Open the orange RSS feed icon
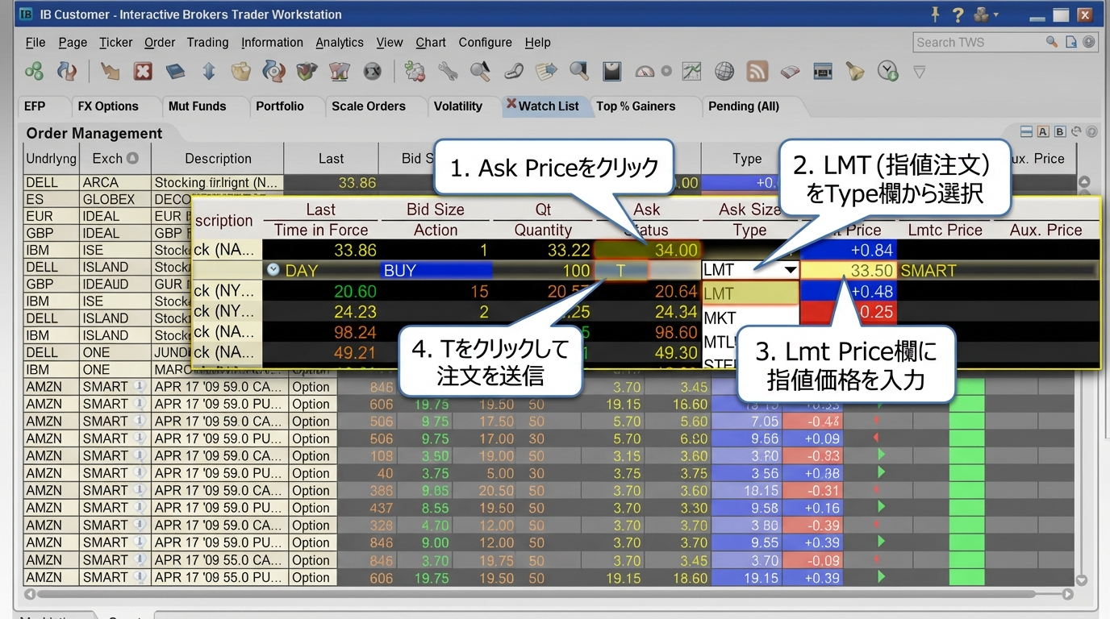The image size is (1110, 619). pyautogui.click(x=757, y=72)
